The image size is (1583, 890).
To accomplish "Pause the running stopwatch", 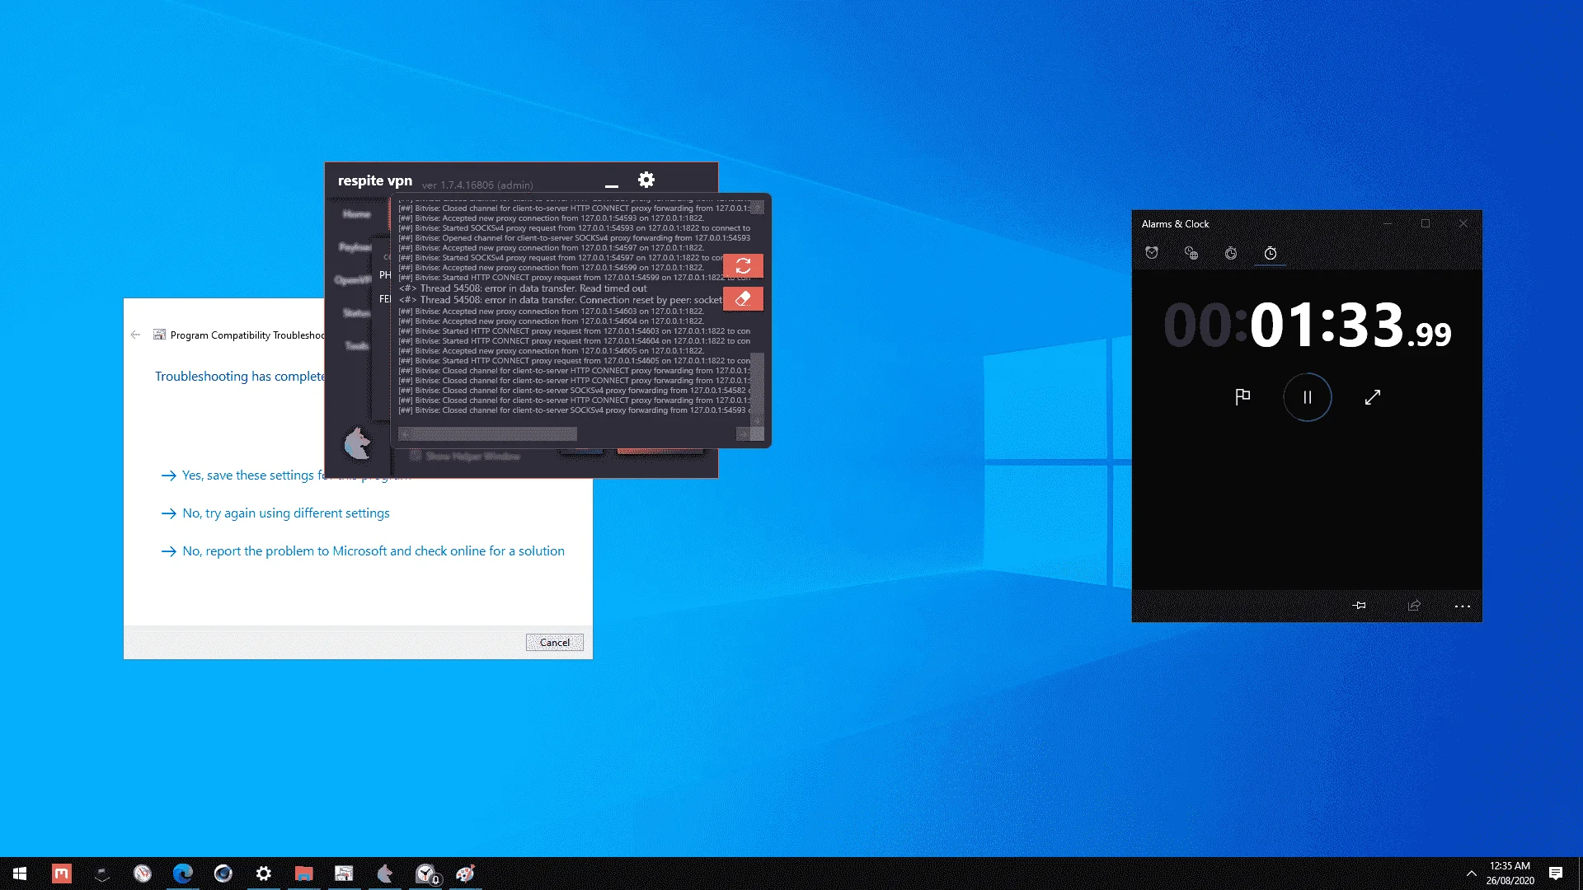I will [x=1307, y=397].
